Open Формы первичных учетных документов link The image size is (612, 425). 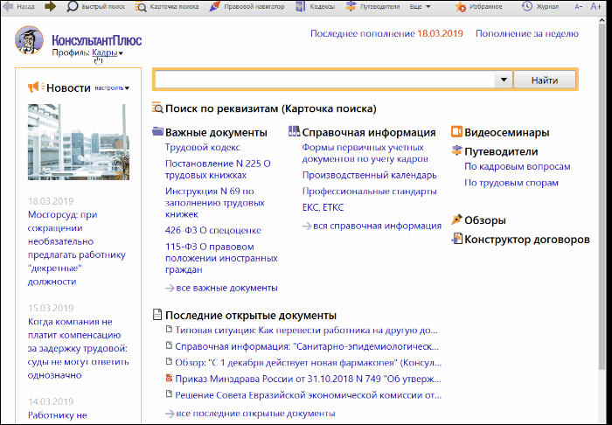pos(365,153)
